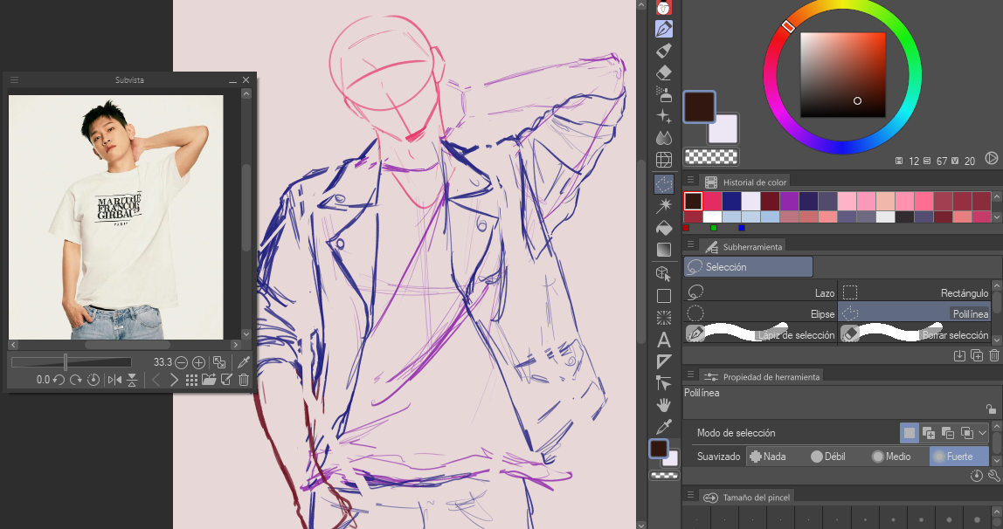The image size is (1003, 529).
Task: Open Subvista panel hamburger menu
Action: tap(14, 79)
